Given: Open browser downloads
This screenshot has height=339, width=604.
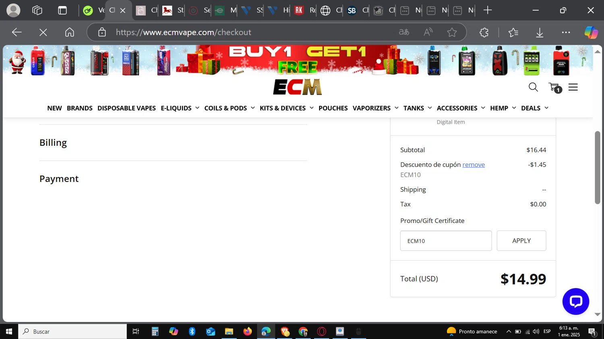Looking at the screenshot, I should (x=540, y=33).
